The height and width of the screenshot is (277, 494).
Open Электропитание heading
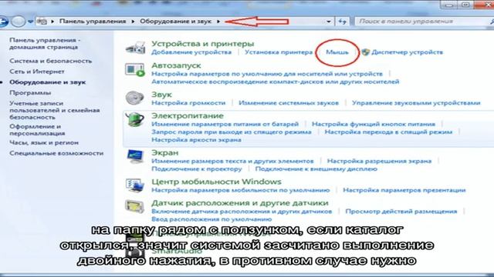point(188,116)
